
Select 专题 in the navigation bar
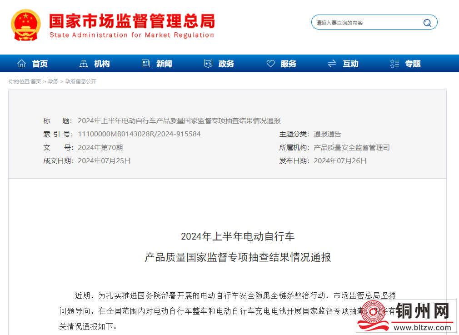point(413,64)
